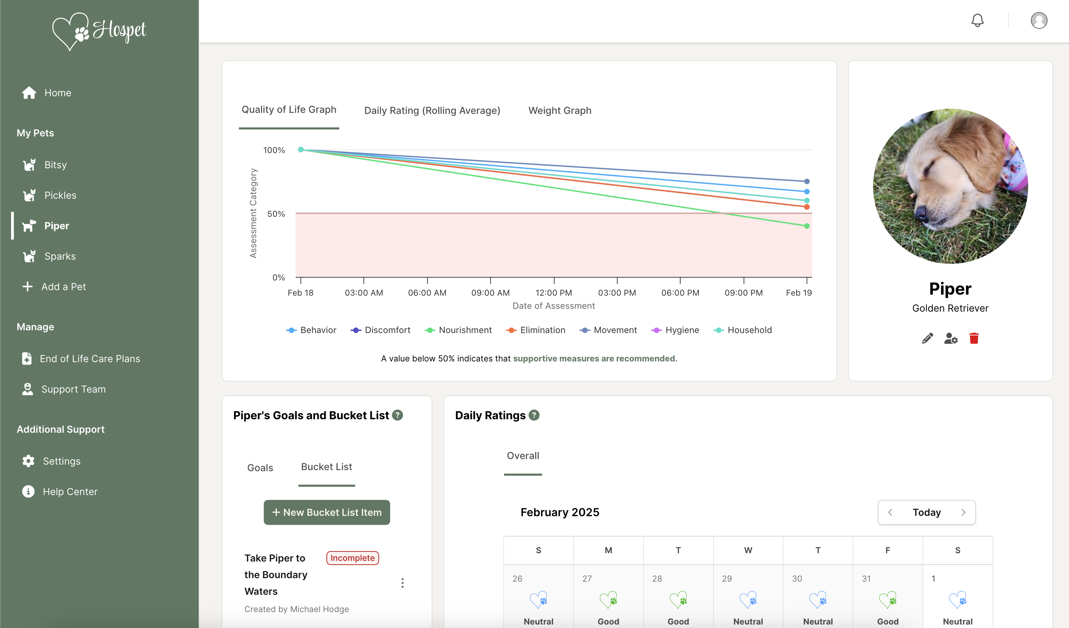Open Support Team page
The height and width of the screenshot is (628, 1069).
point(73,389)
